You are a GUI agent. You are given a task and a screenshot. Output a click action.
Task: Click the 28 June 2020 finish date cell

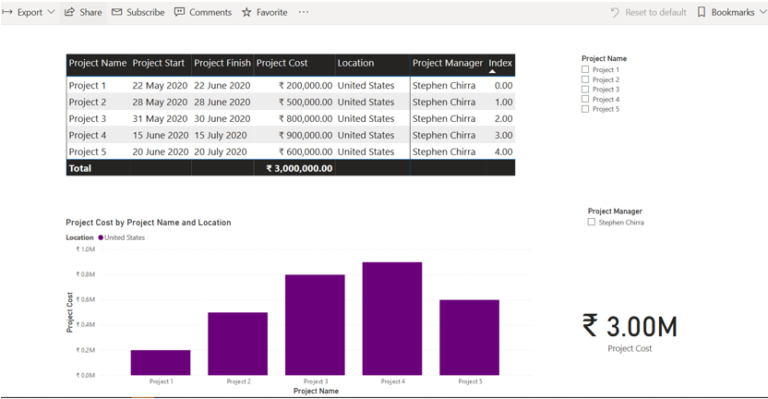click(x=222, y=102)
